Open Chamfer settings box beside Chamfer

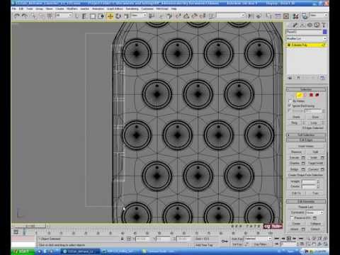pos(303,164)
